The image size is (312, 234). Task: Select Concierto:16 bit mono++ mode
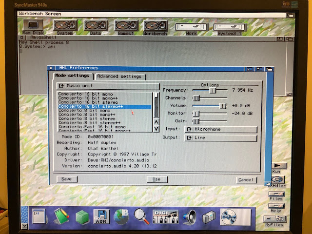click(x=105, y=98)
